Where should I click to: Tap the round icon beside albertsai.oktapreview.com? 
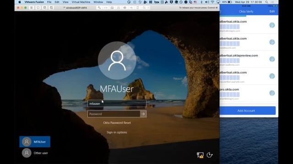tap(272, 59)
